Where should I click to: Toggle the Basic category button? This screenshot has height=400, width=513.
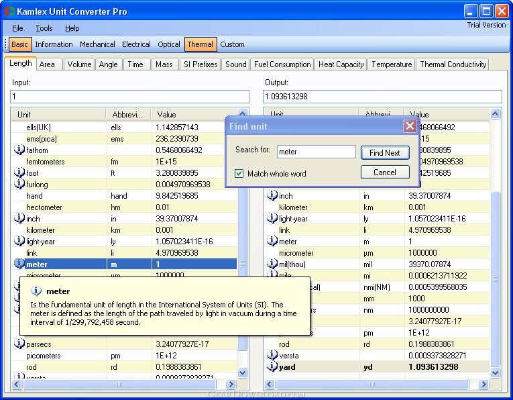[x=19, y=44]
